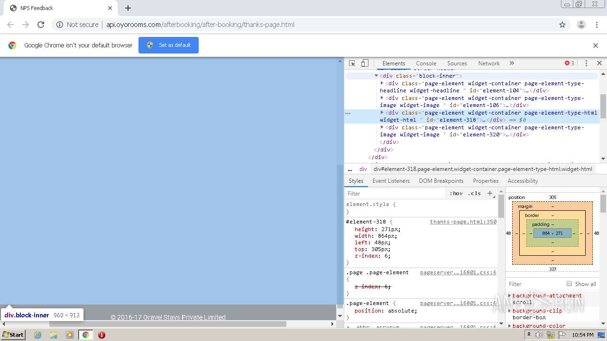Toggle the device toolbar icon
Image resolution: width=607 pixels, height=341 pixels.
click(x=365, y=63)
